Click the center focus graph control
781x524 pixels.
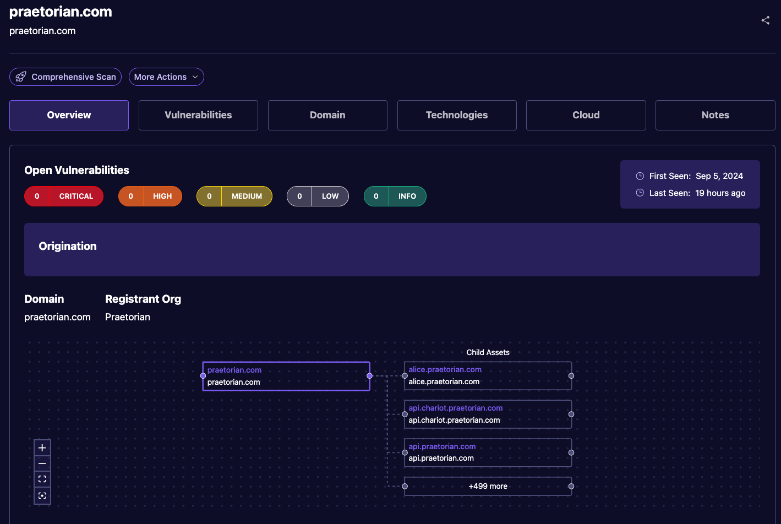(42, 496)
